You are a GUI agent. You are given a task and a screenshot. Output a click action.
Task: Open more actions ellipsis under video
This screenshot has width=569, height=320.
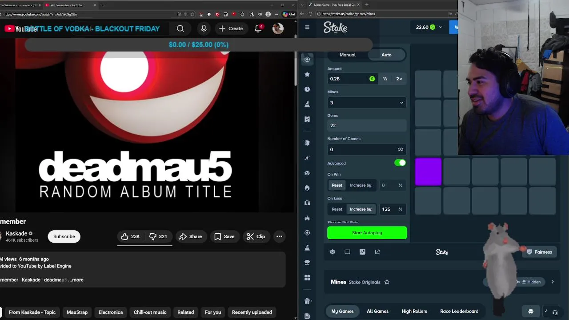pyautogui.click(x=279, y=236)
